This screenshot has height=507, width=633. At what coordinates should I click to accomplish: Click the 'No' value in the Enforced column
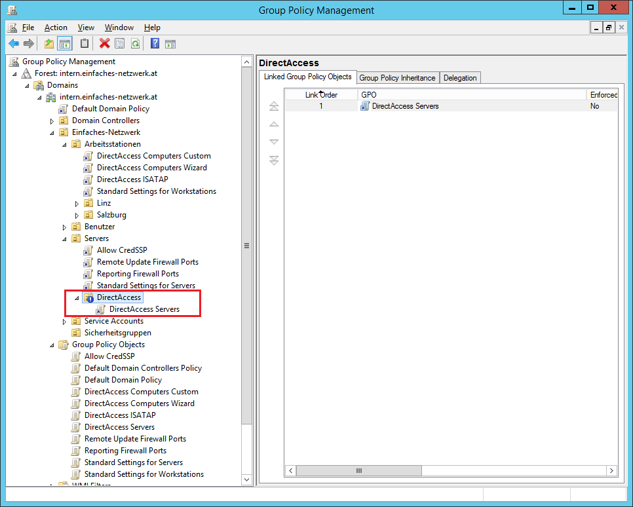pyautogui.click(x=594, y=106)
